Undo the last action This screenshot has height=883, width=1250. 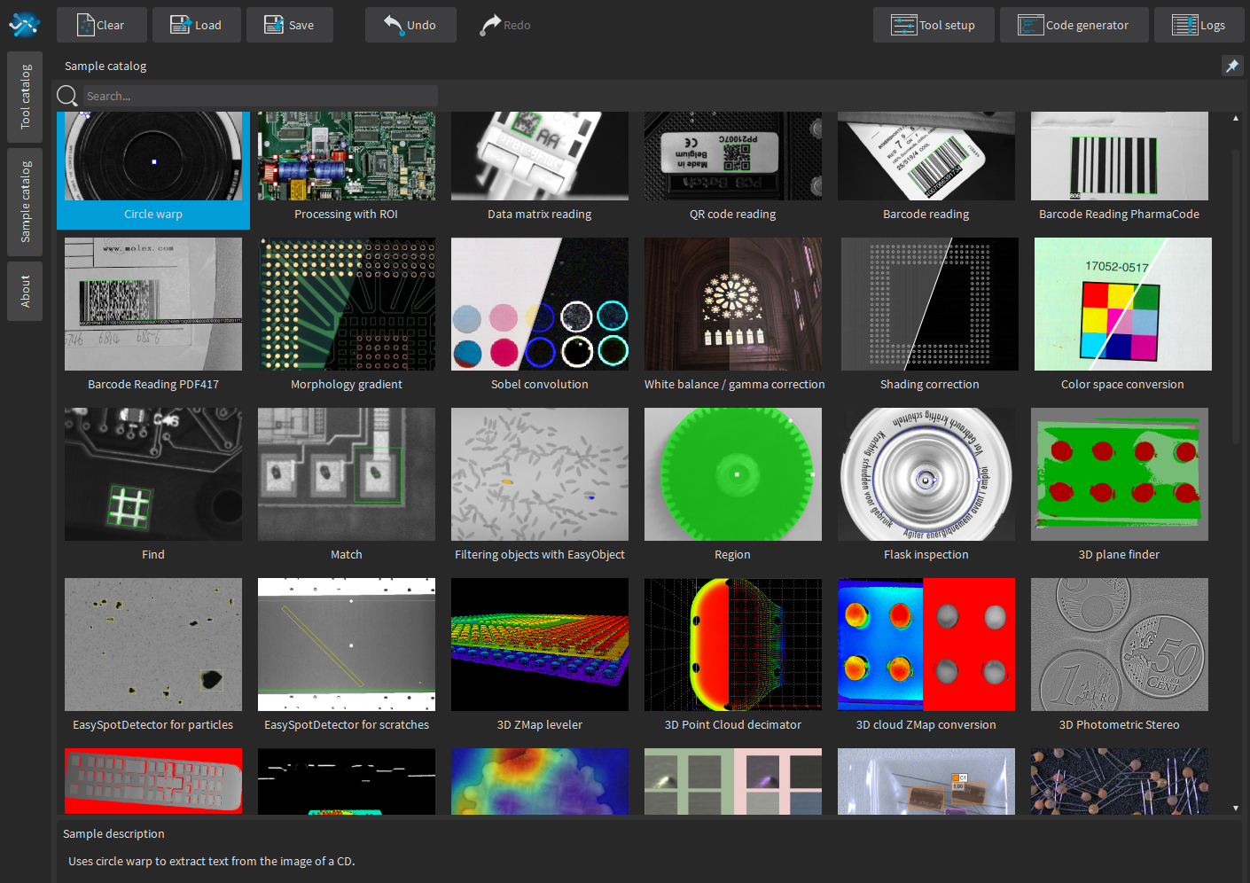[x=410, y=25]
